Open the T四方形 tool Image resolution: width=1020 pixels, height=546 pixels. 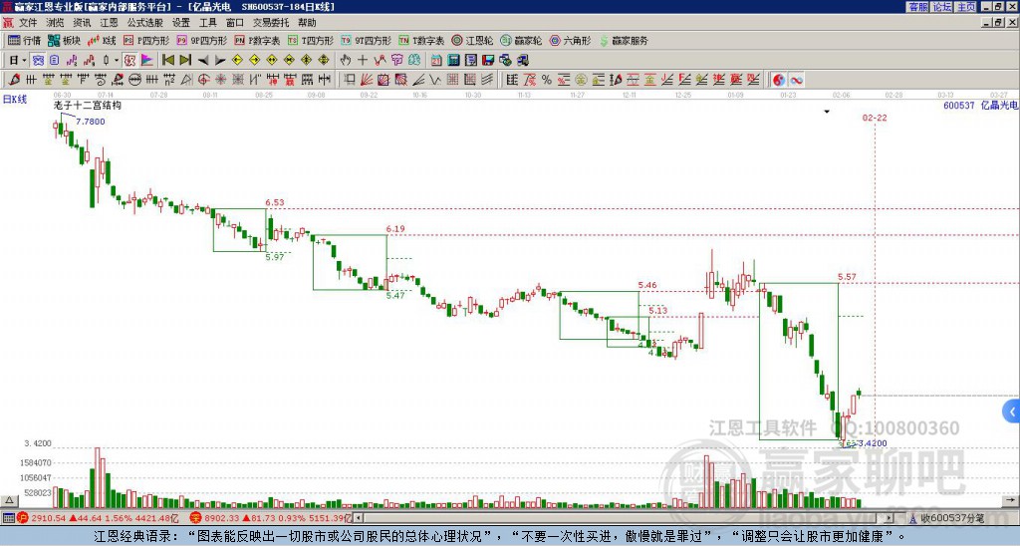tap(311, 40)
